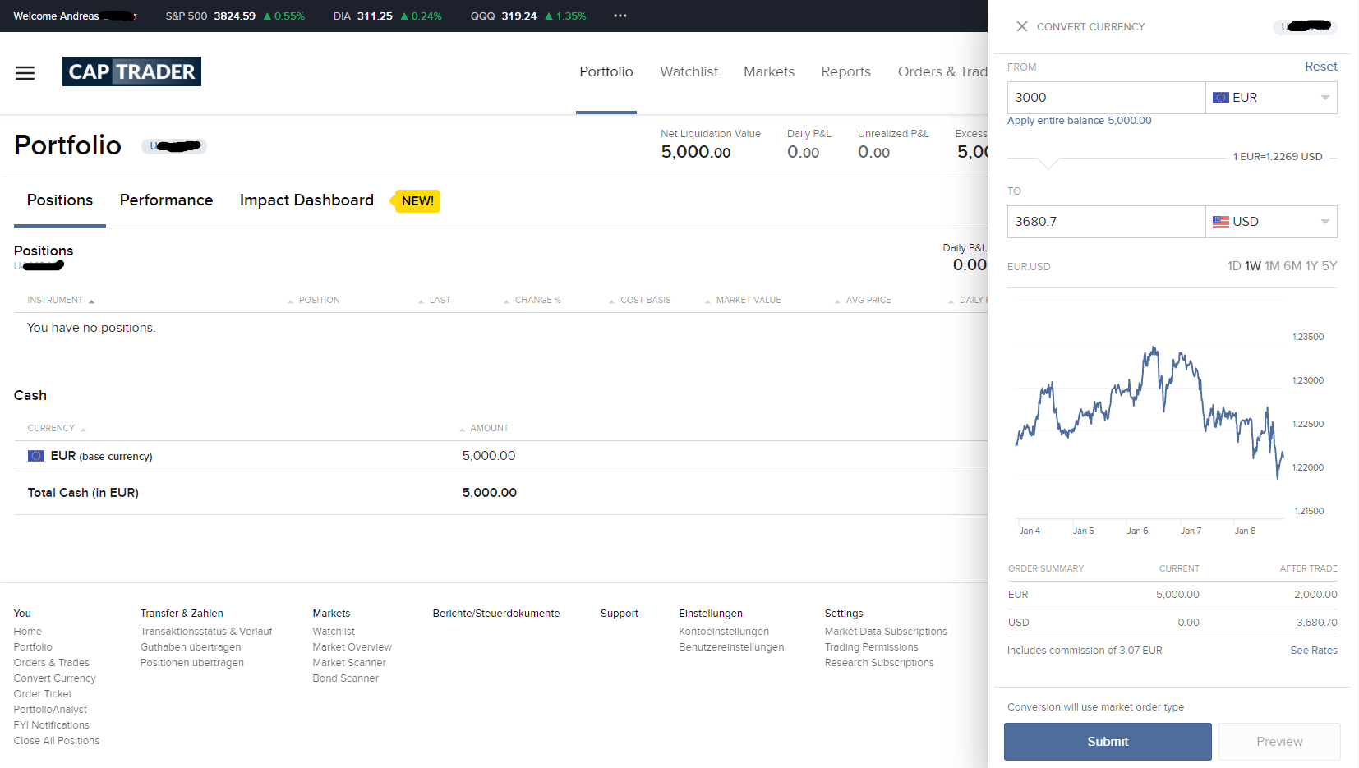Close the Convert Currency panel with X

(1021, 26)
